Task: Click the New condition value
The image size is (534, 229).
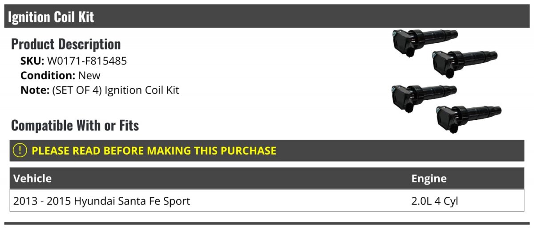Action: point(89,75)
